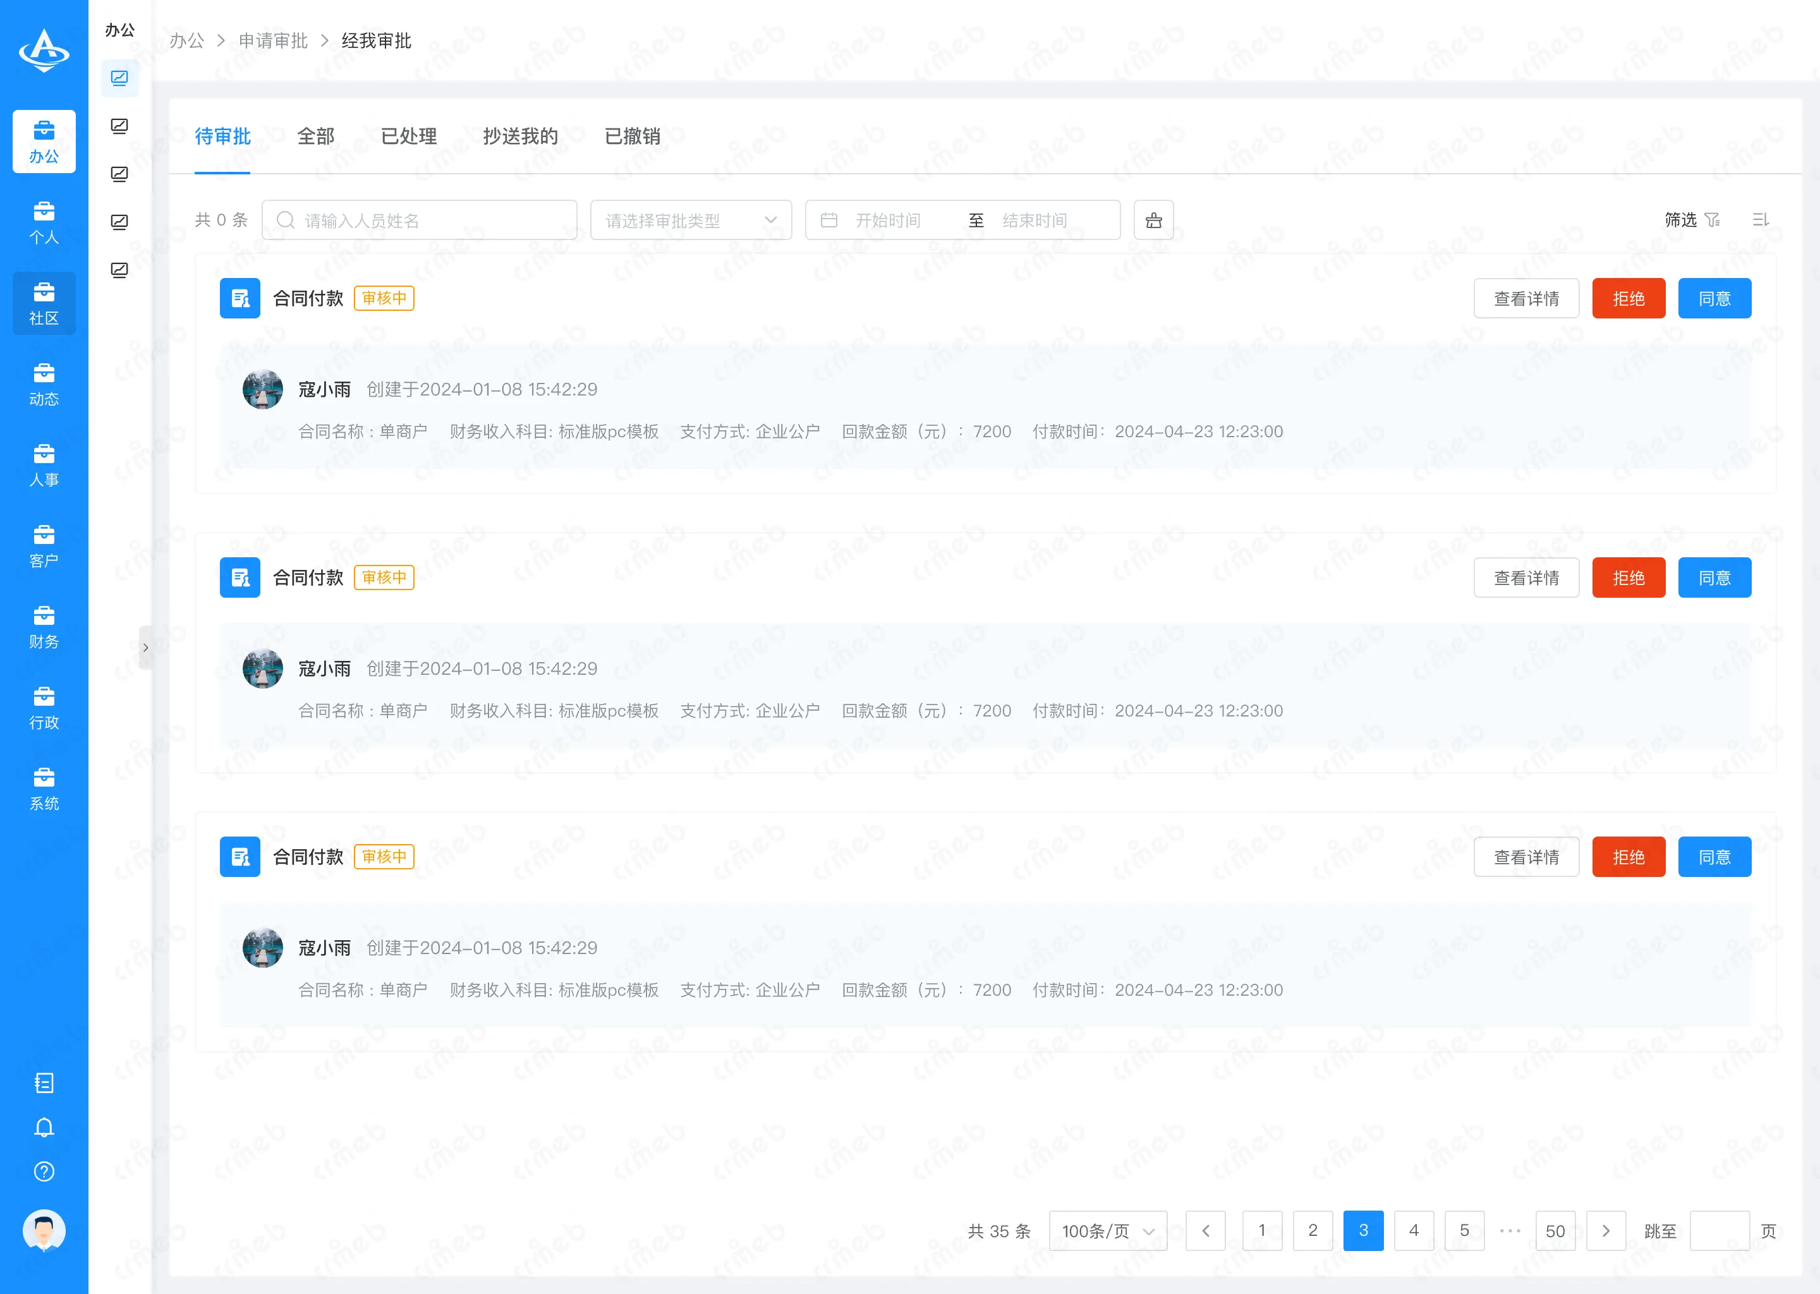Open notifications bell icon
This screenshot has height=1294, width=1820.
tap(44, 1127)
